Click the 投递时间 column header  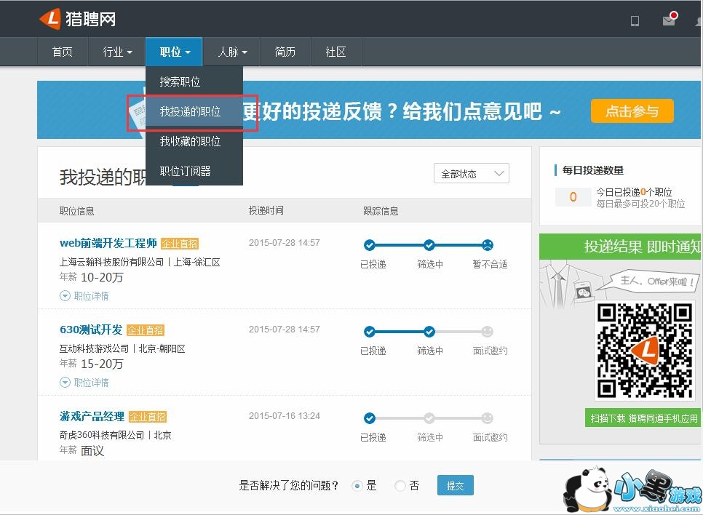coord(266,211)
